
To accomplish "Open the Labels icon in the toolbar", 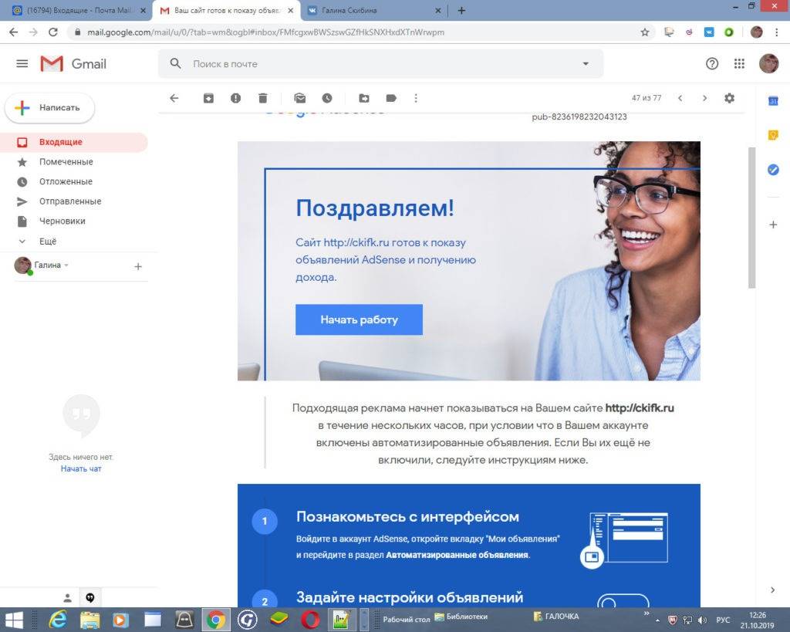I will [391, 98].
